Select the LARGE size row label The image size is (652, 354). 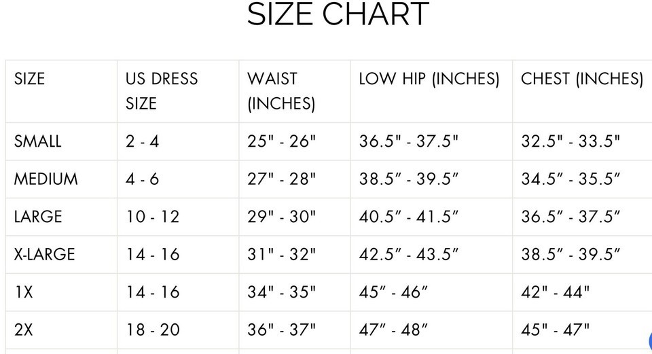coord(38,217)
